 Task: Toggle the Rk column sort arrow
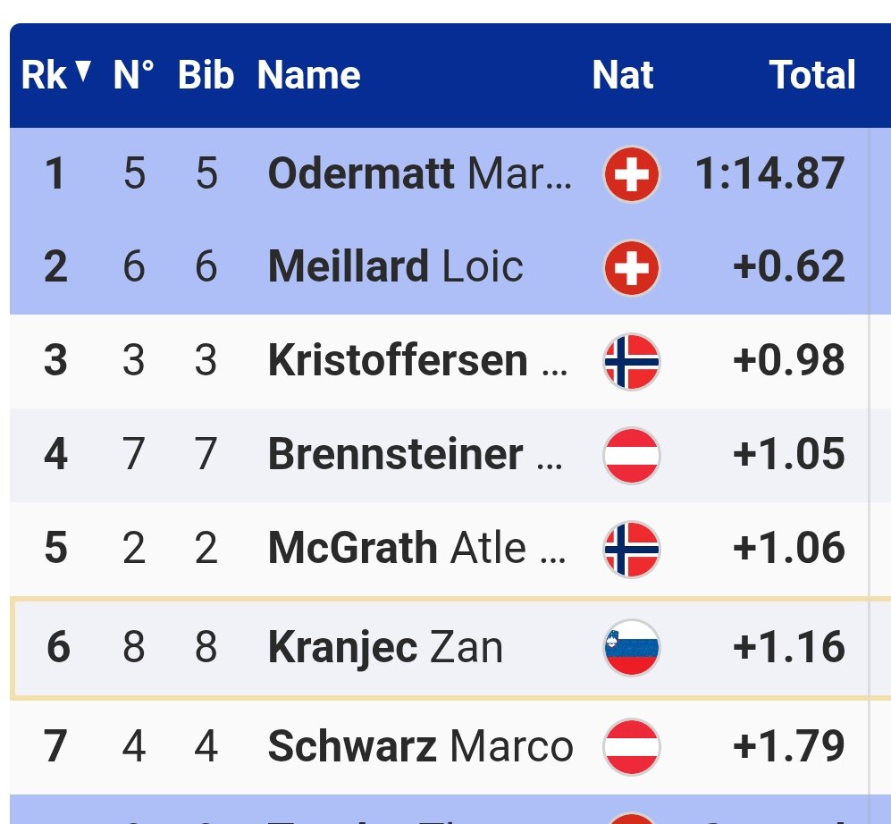(x=83, y=73)
